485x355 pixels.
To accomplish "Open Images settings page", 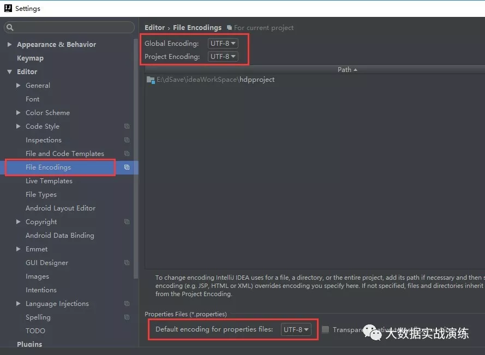I will tap(38, 276).
